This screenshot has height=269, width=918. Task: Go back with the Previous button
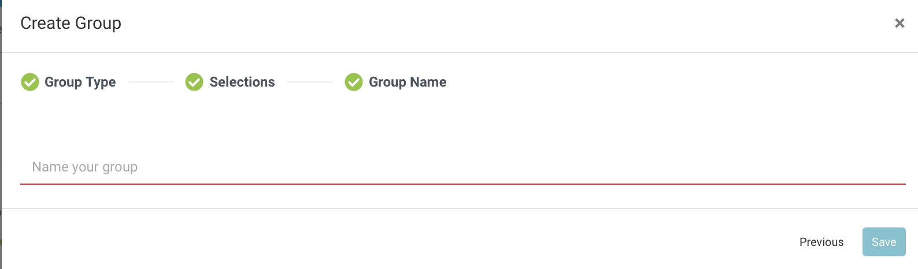click(821, 242)
